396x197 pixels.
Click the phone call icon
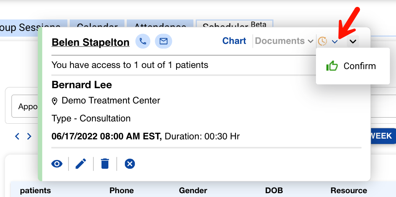(143, 41)
